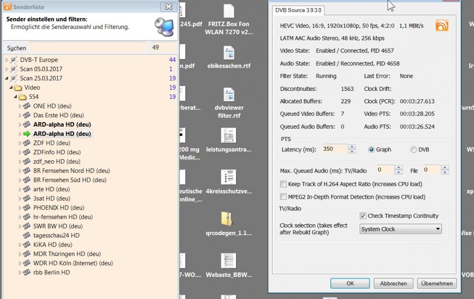Open the dvbviewer filter.rtf desktop icon
474x299 pixels.
(229, 103)
